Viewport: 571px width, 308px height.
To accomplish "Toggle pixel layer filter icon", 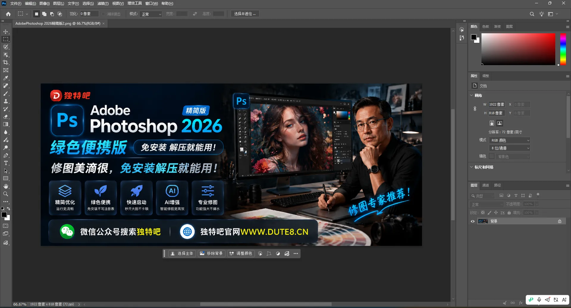I will 501,195.
